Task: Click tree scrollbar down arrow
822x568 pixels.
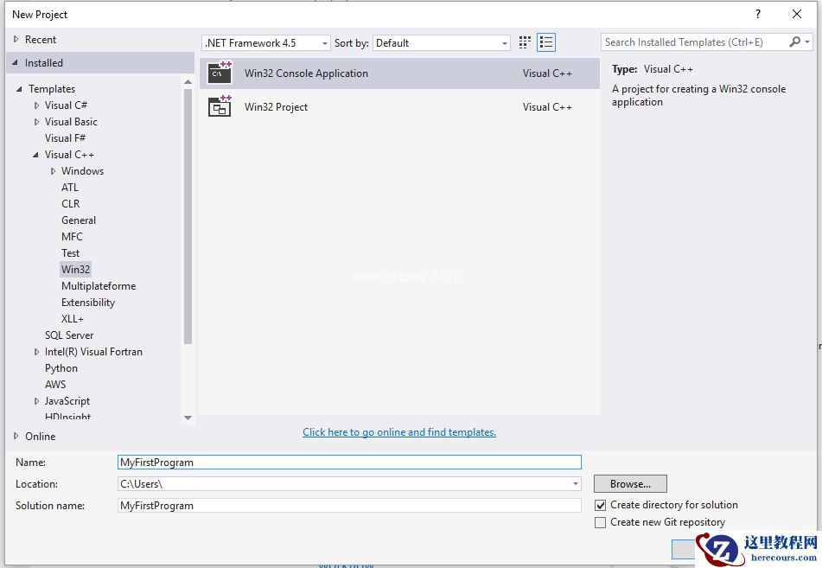Action: 188,418
